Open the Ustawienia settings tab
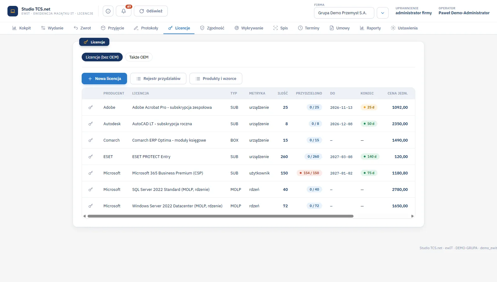497x282 pixels. (404, 28)
